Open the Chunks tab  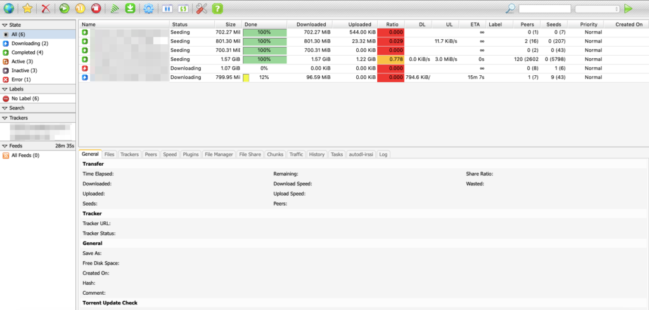(x=275, y=154)
